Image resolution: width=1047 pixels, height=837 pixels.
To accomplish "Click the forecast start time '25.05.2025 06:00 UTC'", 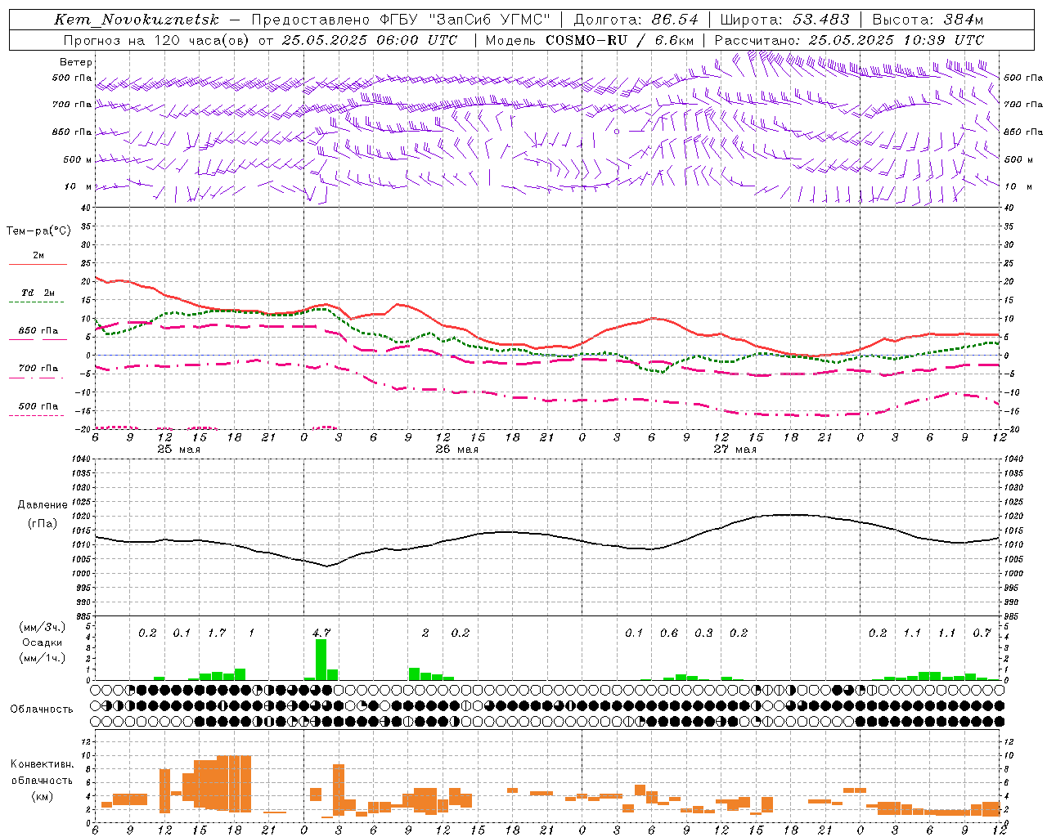I will tap(371, 40).
